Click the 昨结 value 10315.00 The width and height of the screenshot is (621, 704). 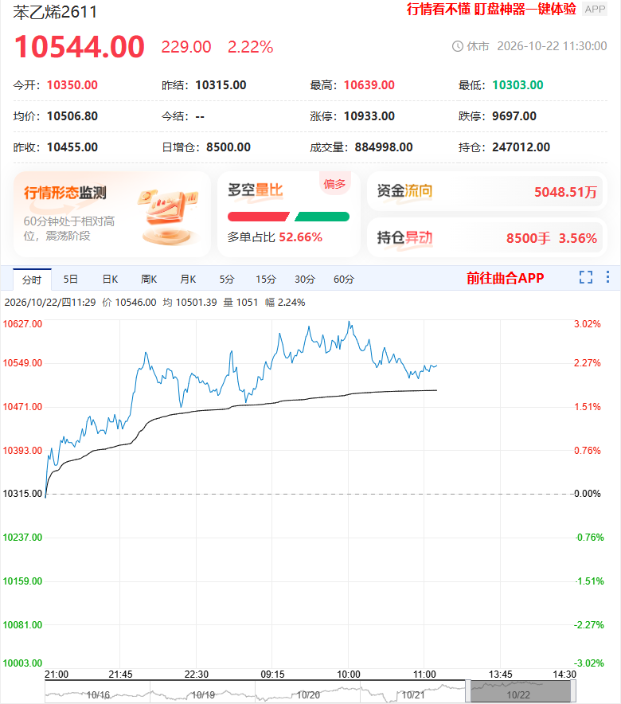tap(221, 85)
